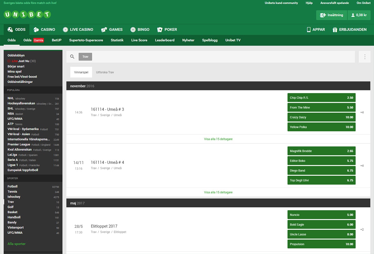Click the search magnifier icon
This screenshot has width=374, height=254.
point(72,57)
